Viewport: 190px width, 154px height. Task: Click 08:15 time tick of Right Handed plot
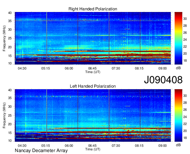click(139, 68)
